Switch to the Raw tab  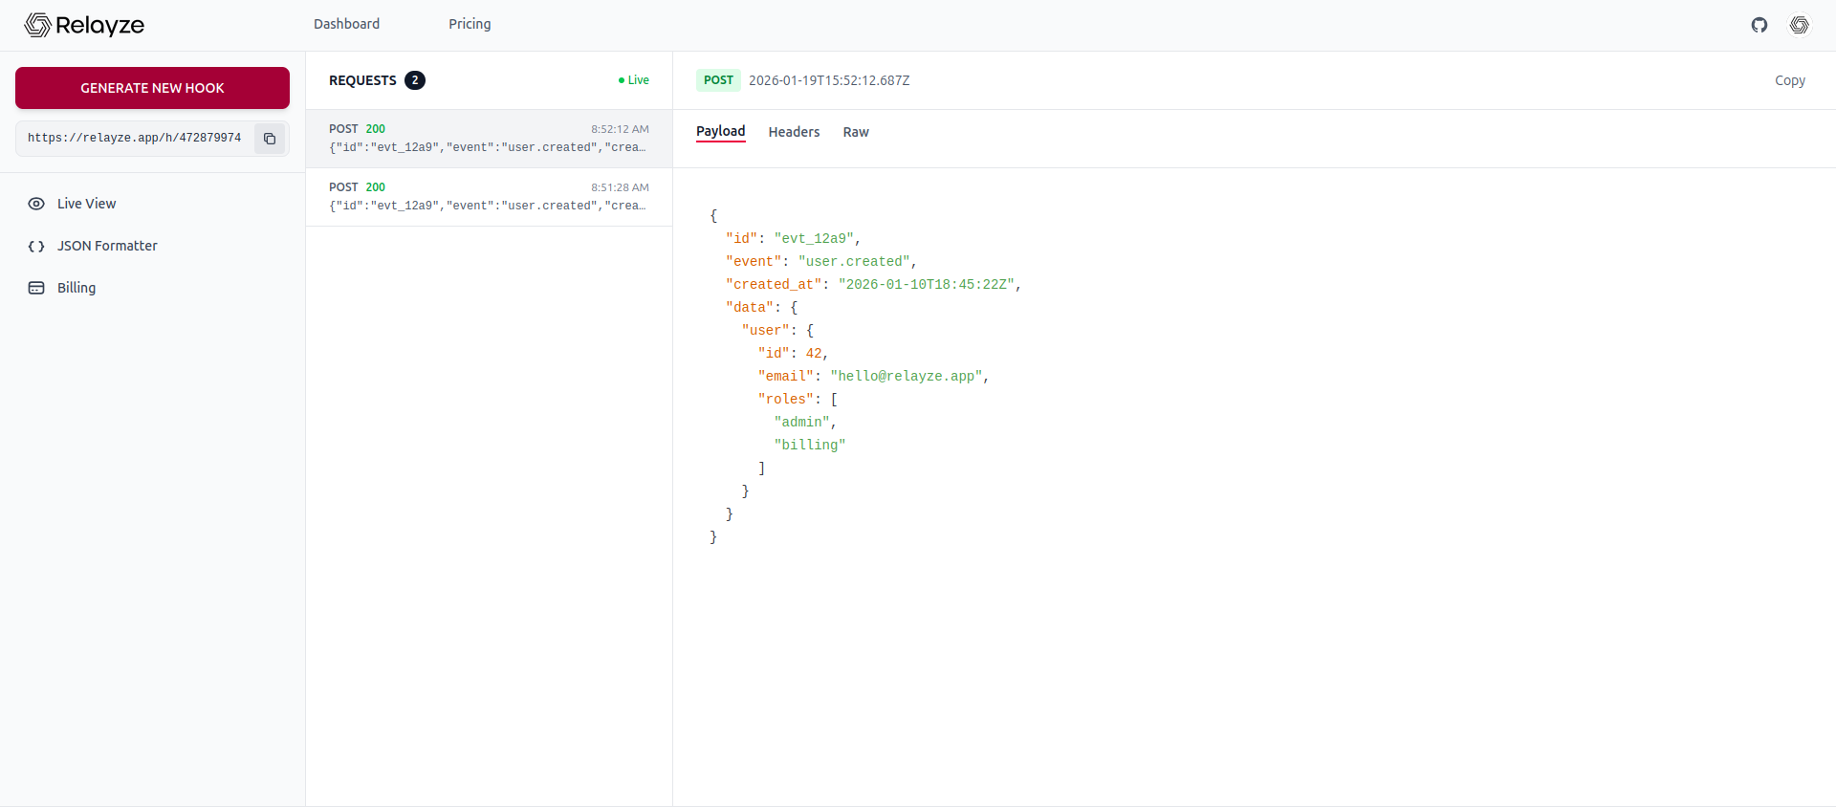[856, 132]
